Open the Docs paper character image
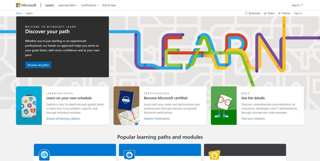The height and width of the screenshot is (161, 320). [x=224, y=106]
